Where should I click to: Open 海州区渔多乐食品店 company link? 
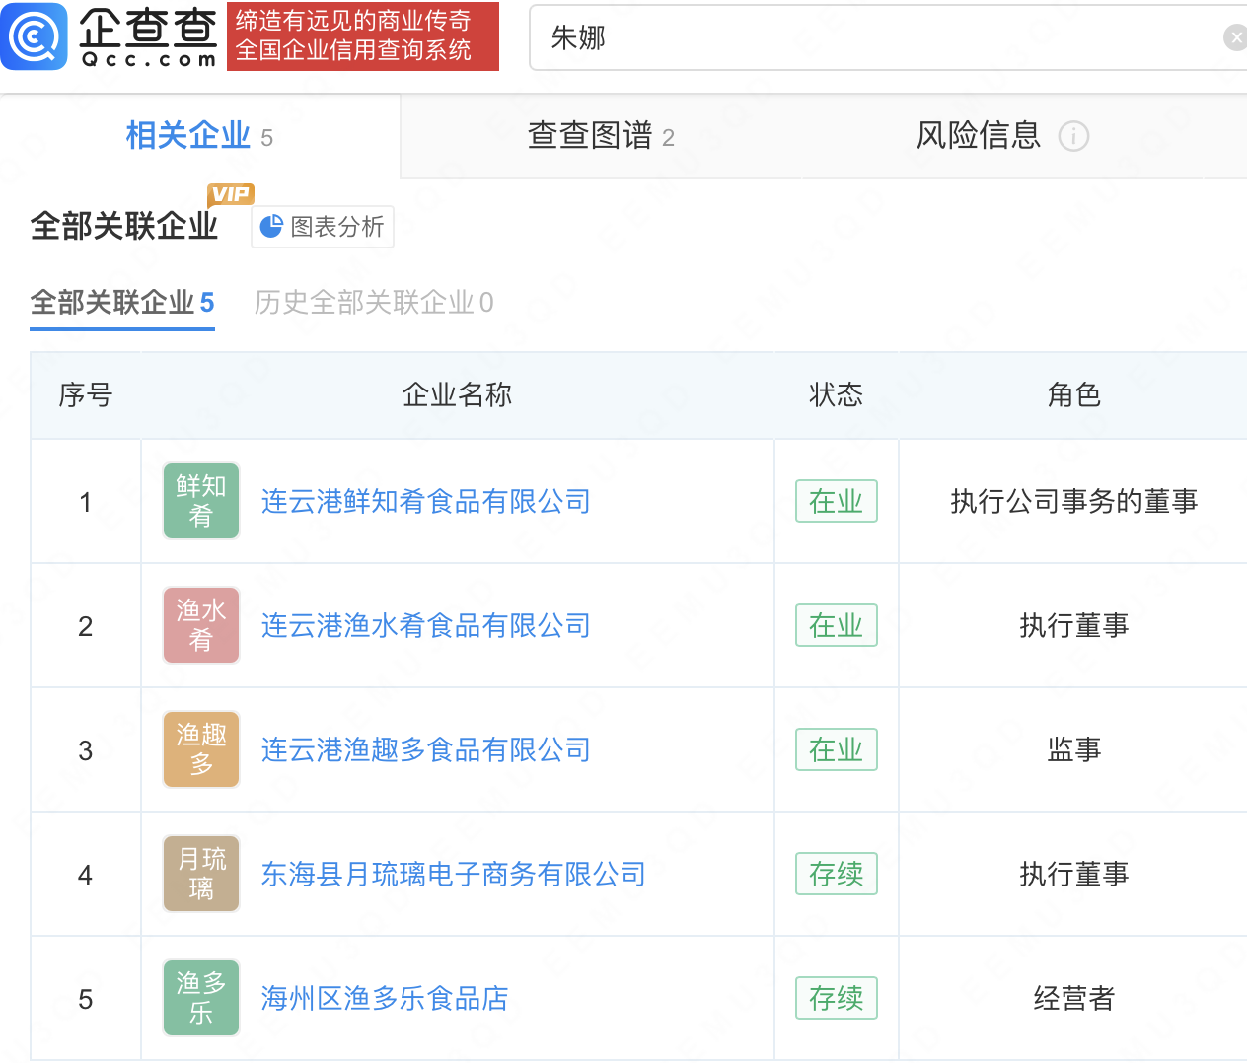tap(385, 999)
